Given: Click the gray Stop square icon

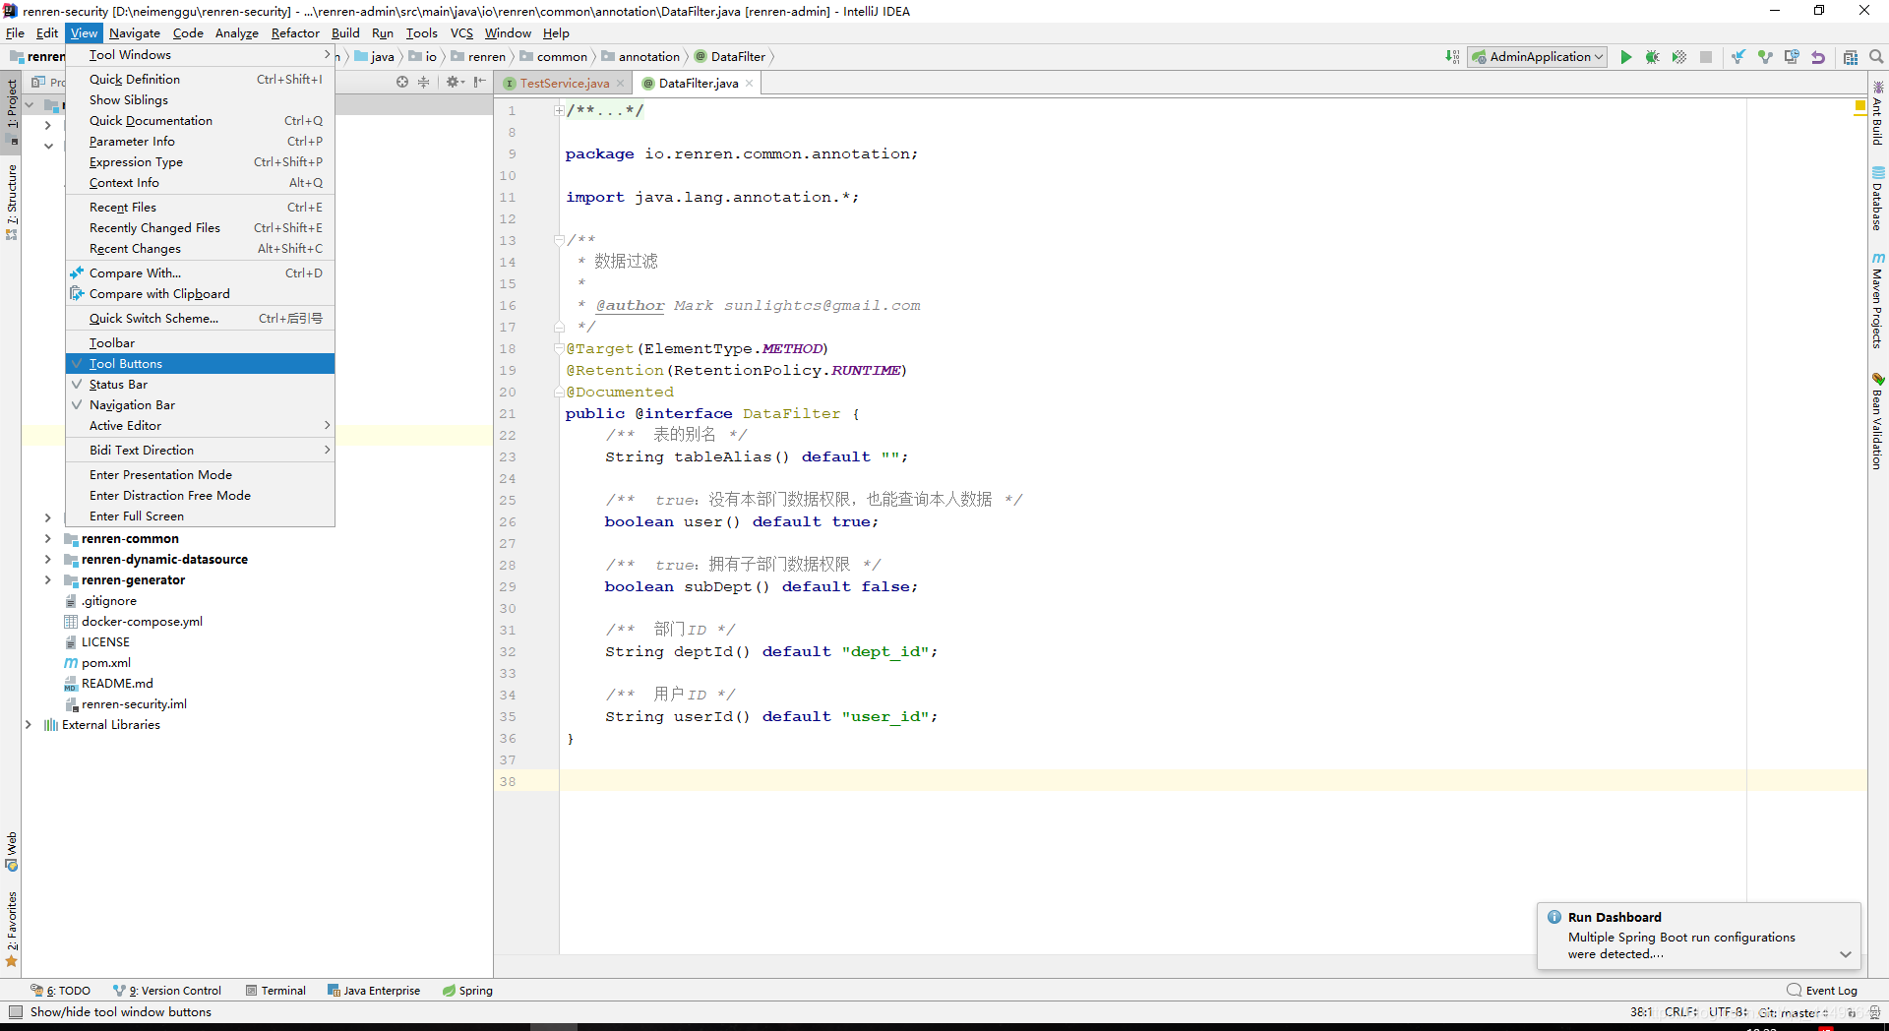Looking at the screenshot, I should [x=1706, y=57].
